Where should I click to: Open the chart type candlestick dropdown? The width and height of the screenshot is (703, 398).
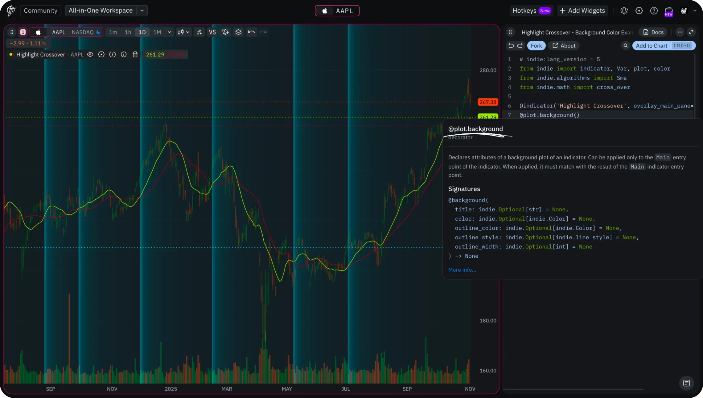[183, 32]
